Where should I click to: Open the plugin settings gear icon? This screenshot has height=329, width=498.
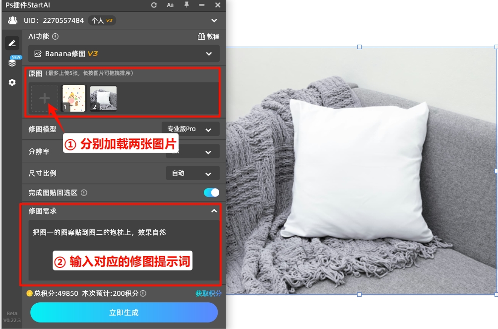pyautogui.click(x=12, y=82)
